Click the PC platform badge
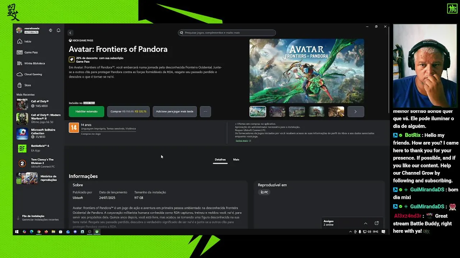Viewport: 460px width, 258px height. (264, 192)
